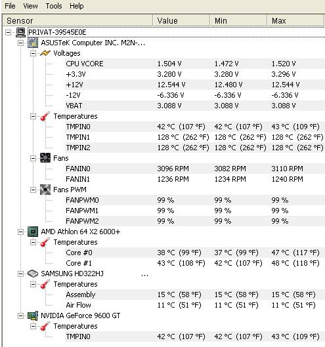Screen dimensions: 325x347
Task: Click the Max column header
Action: tap(295, 20)
